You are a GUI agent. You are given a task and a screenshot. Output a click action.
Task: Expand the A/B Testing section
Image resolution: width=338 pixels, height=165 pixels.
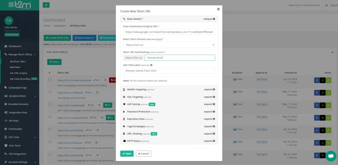209,104
